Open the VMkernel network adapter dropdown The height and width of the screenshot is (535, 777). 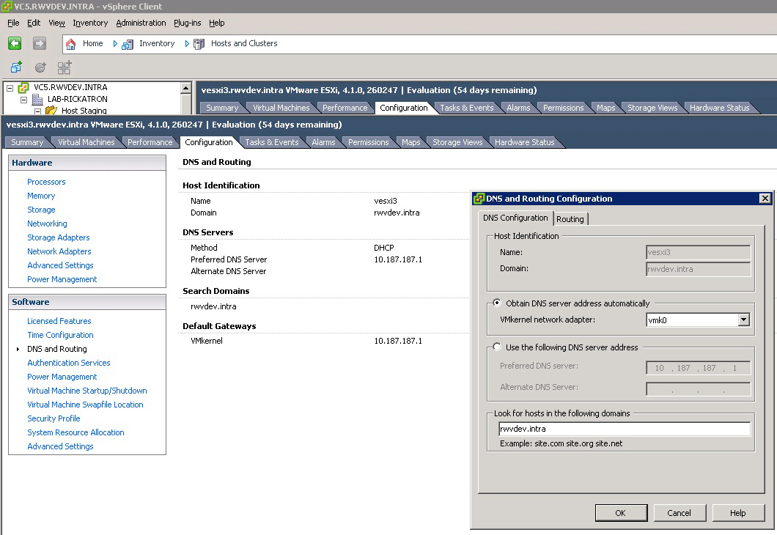point(744,320)
